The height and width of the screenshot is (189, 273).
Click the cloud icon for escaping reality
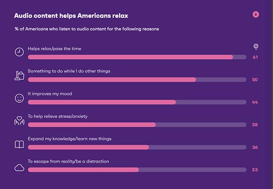pyautogui.click(x=19, y=168)
